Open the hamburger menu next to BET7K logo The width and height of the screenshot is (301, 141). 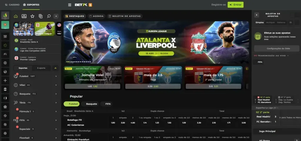(70, 5)
